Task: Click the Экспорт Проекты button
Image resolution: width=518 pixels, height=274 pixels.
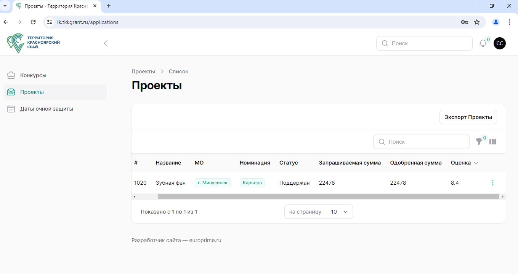Action: click(x=468, y=117)
